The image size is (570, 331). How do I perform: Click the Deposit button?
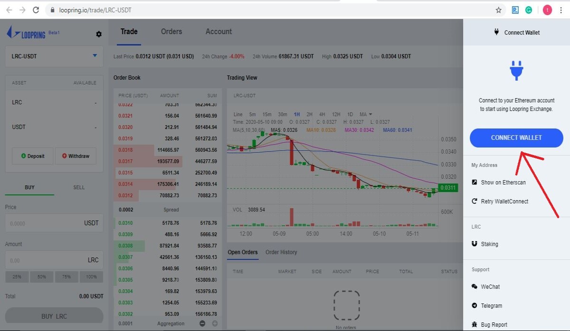(33, 156)
